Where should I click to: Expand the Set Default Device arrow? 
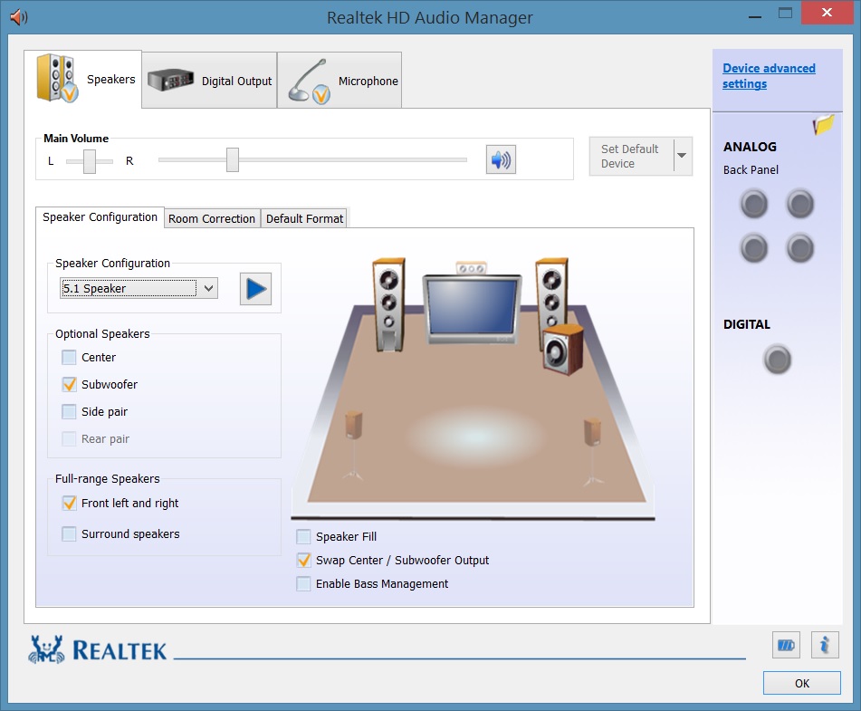pos(683,156)
